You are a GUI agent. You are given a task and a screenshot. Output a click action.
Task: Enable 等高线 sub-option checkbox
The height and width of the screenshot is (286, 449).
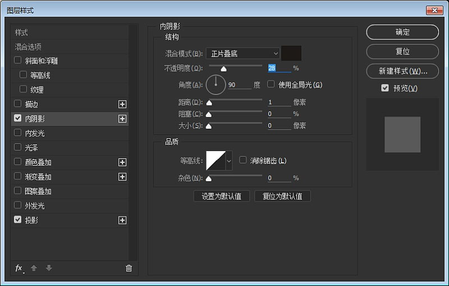[23, 75]
